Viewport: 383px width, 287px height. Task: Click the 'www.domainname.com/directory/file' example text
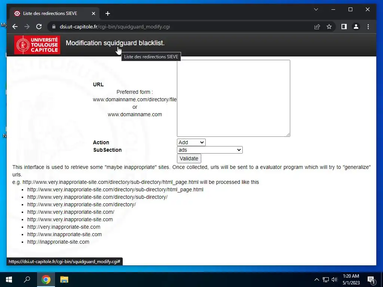[x=135, y=99]
